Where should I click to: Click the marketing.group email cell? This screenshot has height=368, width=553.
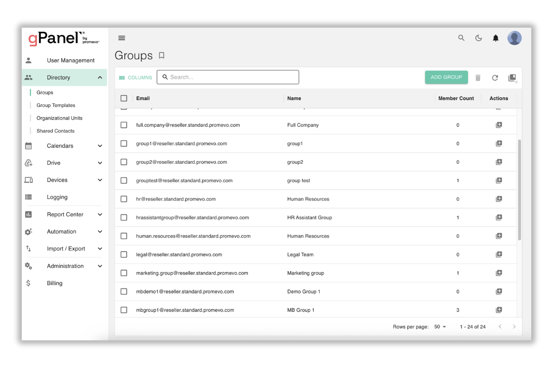click(192, 273)
